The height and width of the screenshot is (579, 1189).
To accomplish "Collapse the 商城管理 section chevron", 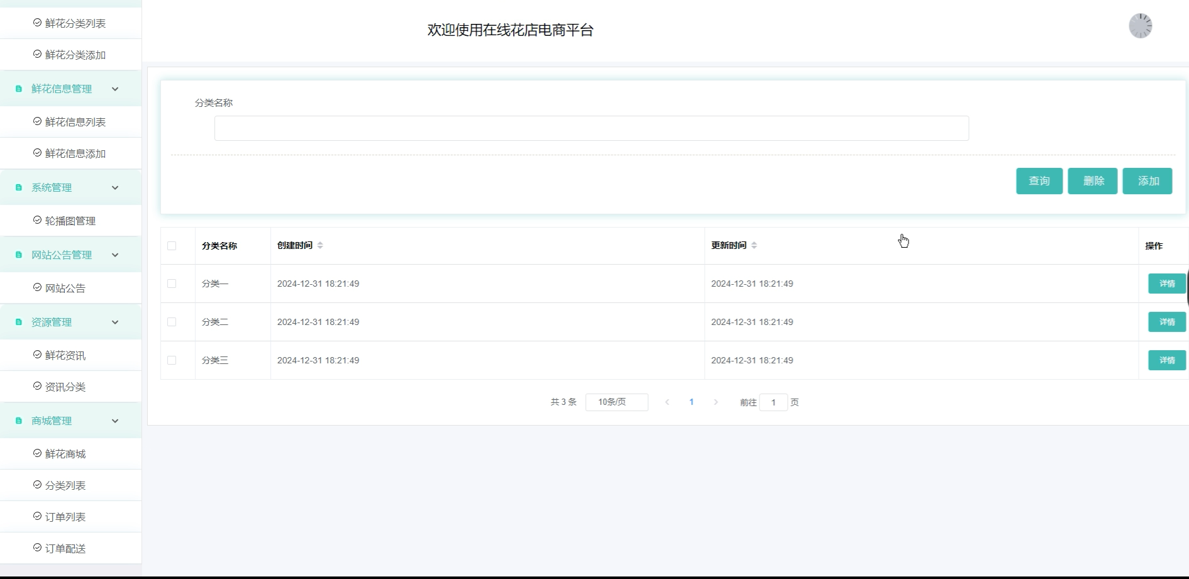I will (115, 421).
